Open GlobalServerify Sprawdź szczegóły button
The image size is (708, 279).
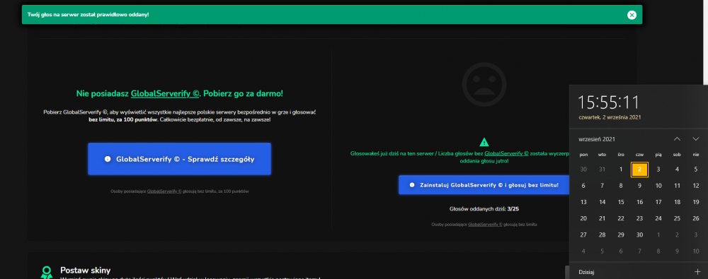pos(180,159)
